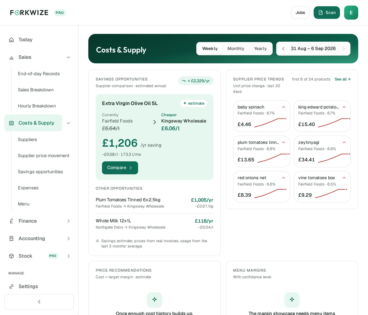The image size is (368, 315).
Task: Open the Jobs button
Action: point(300,13)
